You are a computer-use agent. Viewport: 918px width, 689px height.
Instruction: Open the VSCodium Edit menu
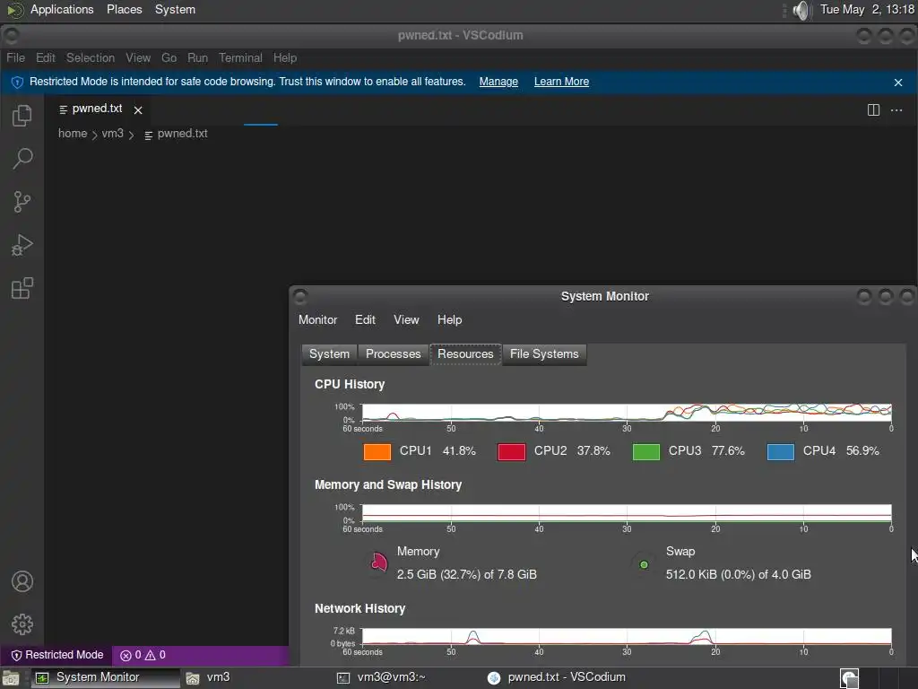(45, 58)
